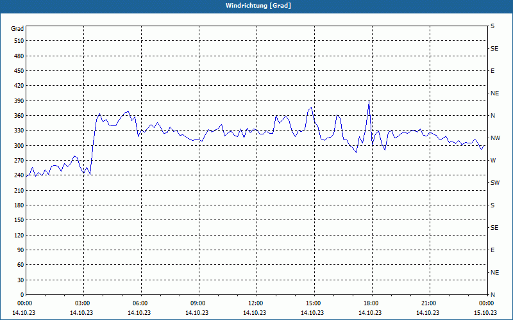Select the 480 y-axis value label
The width and height of the screenshot is (513, 320).
click(x=19, y=56)
